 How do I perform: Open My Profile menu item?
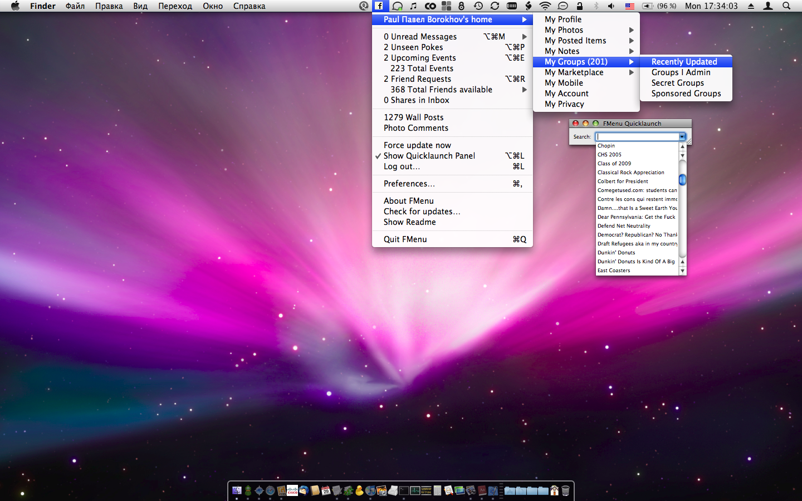coord(586,19)
